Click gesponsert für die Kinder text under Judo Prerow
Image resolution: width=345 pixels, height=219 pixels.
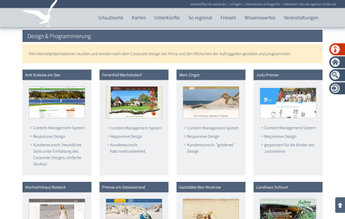click(x=289, y=148)
